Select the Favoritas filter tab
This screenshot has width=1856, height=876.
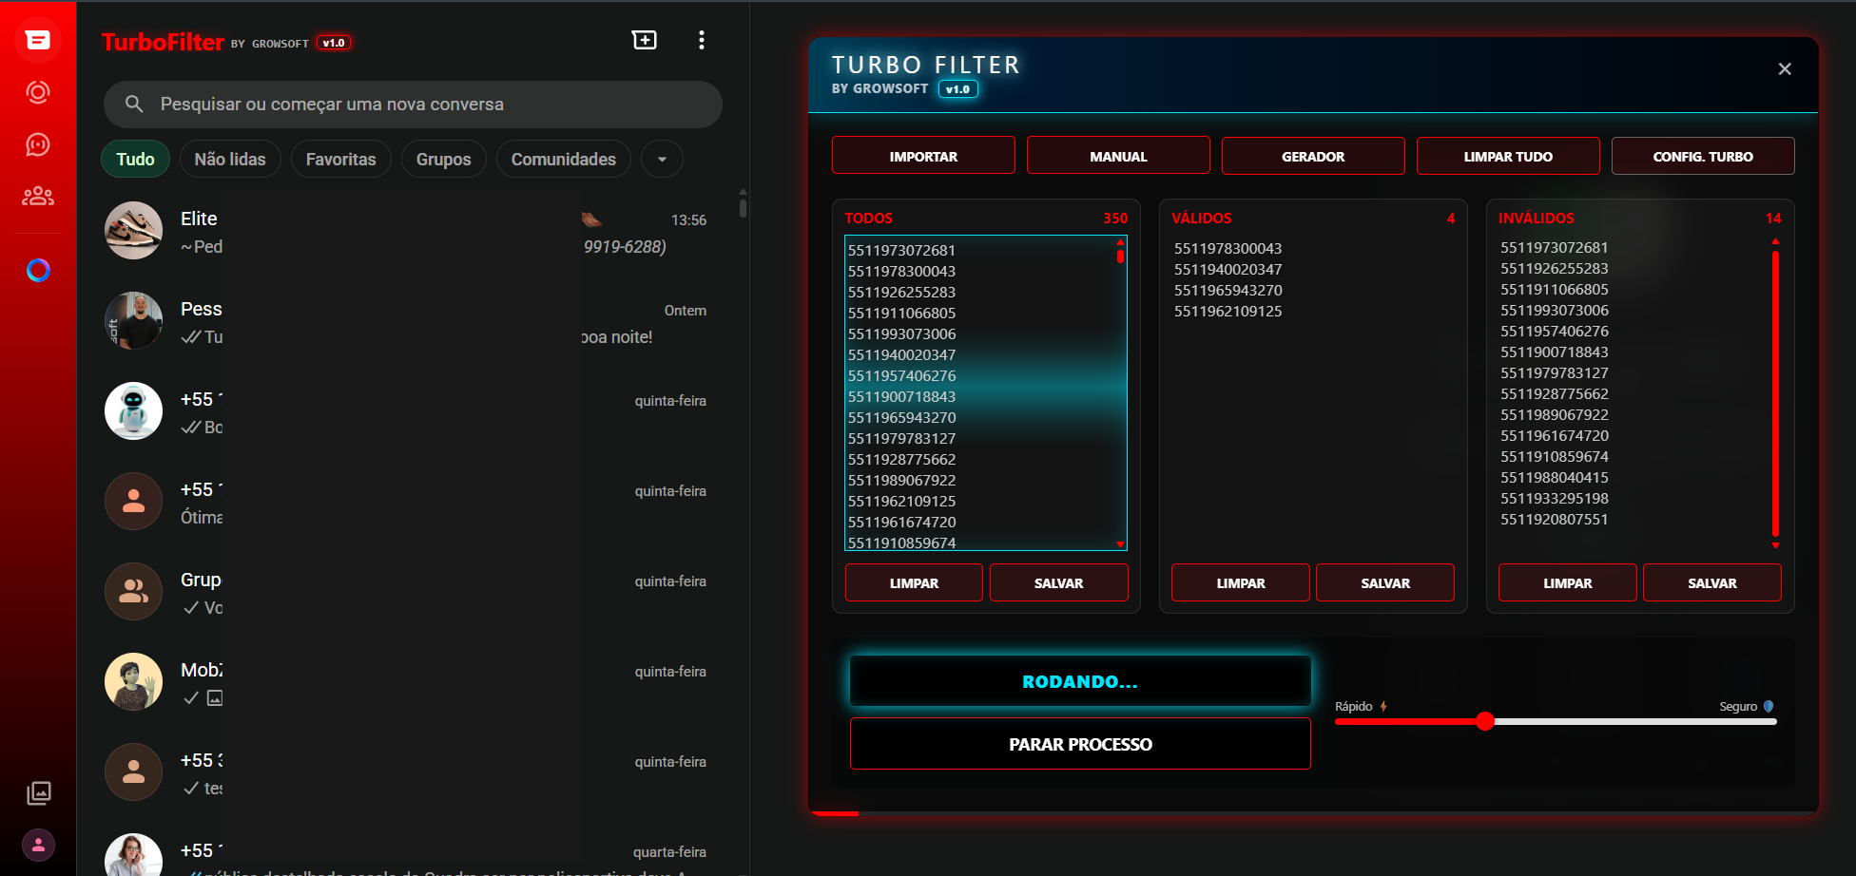pyautogui.click(x=340, y=159)
